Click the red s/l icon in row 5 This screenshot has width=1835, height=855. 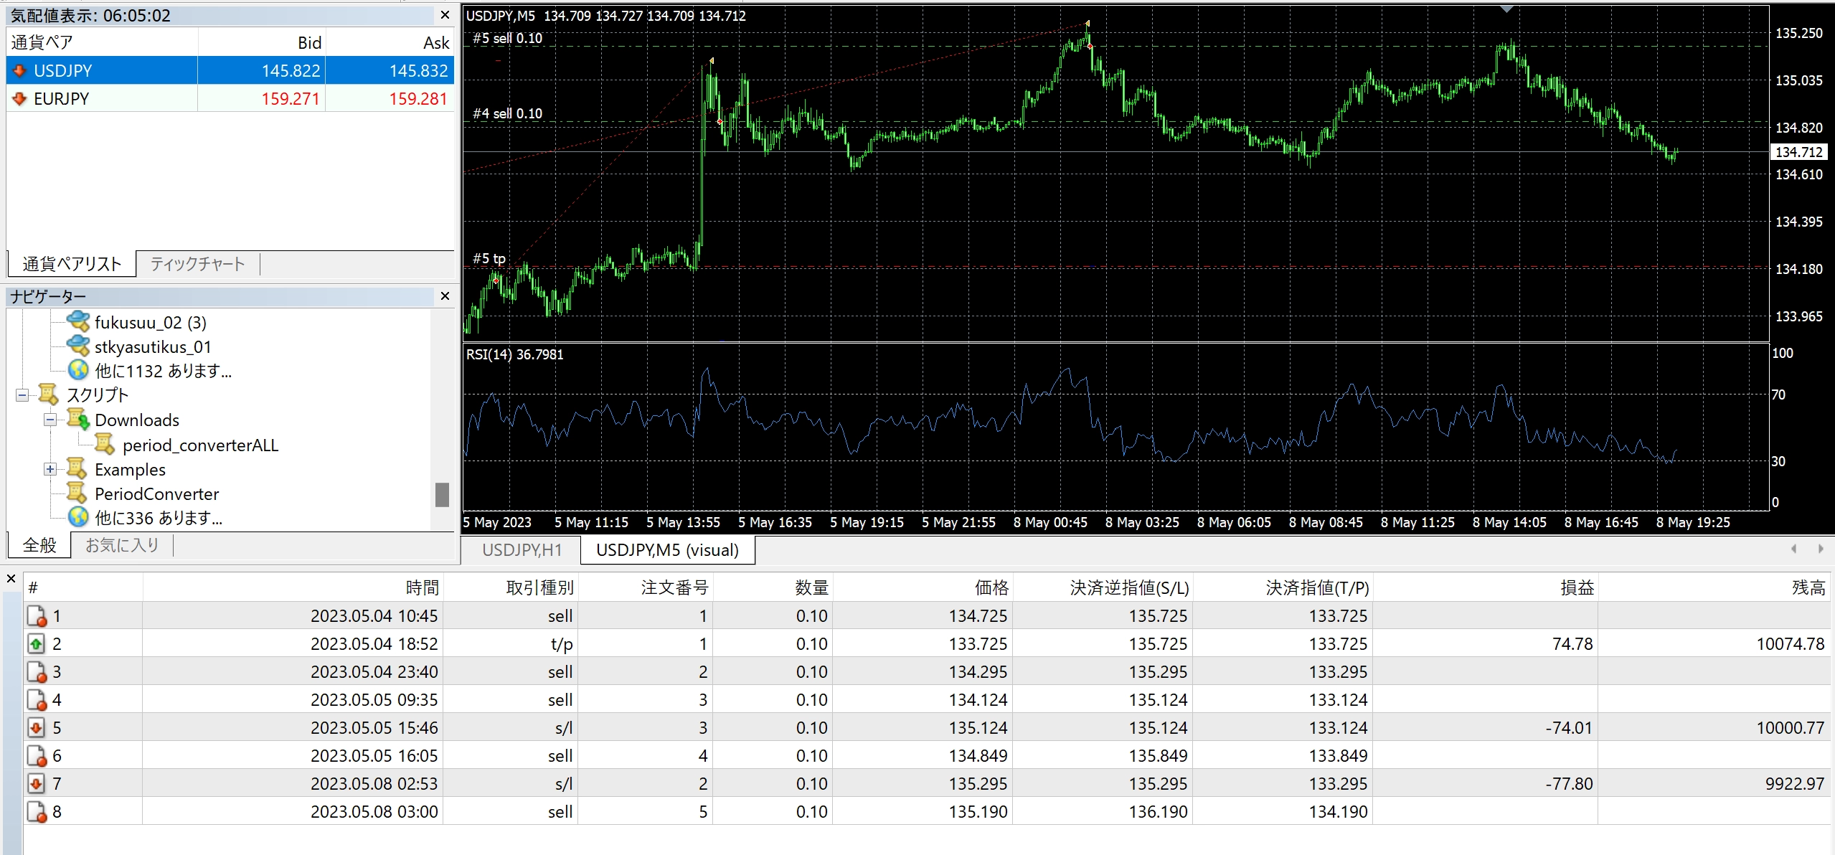tap(36, 727)
